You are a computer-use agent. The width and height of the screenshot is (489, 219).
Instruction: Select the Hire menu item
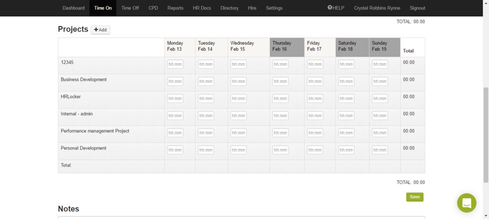252,8
